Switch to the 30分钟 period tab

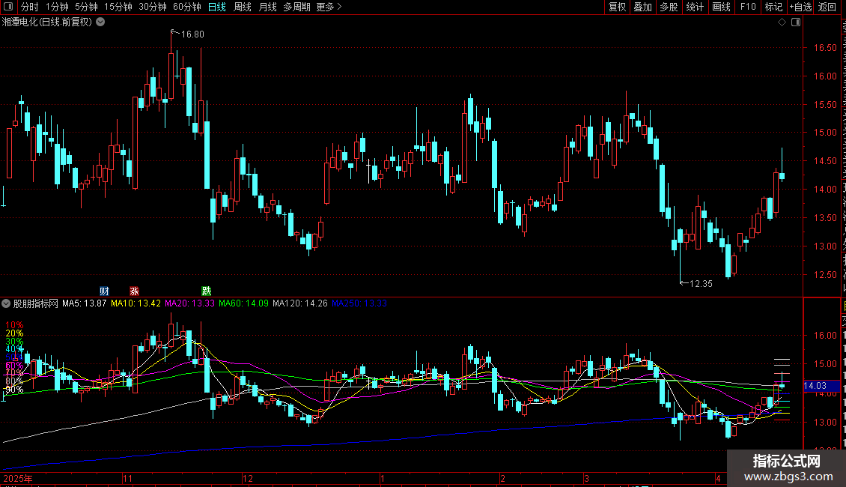point(153,7)
